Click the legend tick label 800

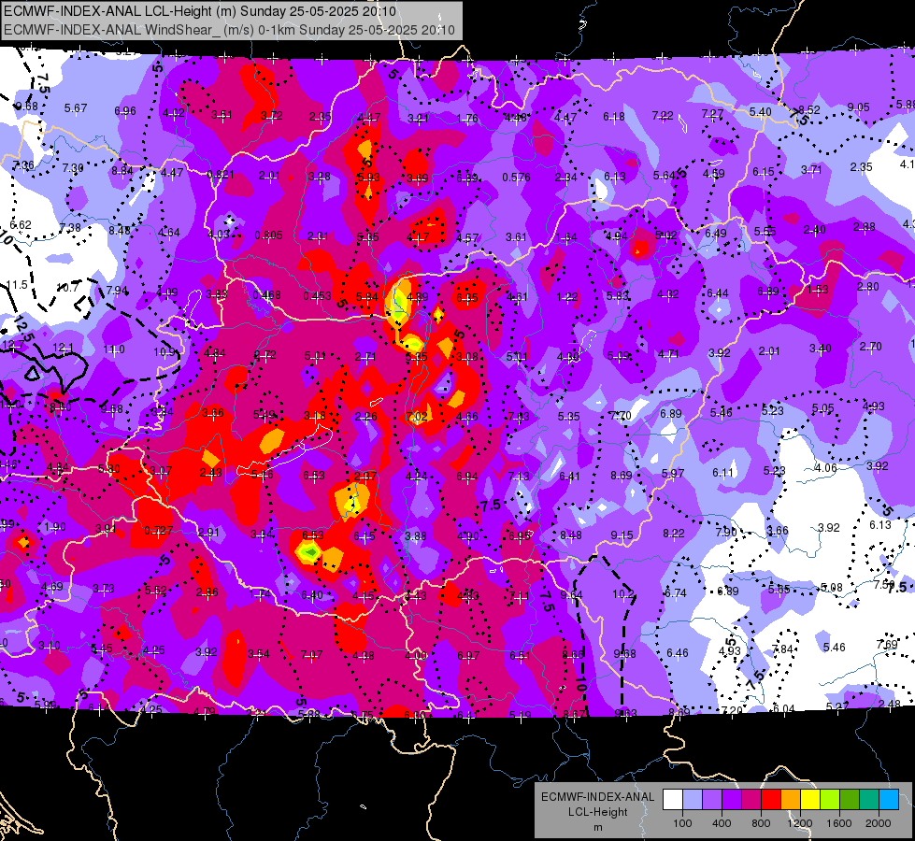point(761,823)
